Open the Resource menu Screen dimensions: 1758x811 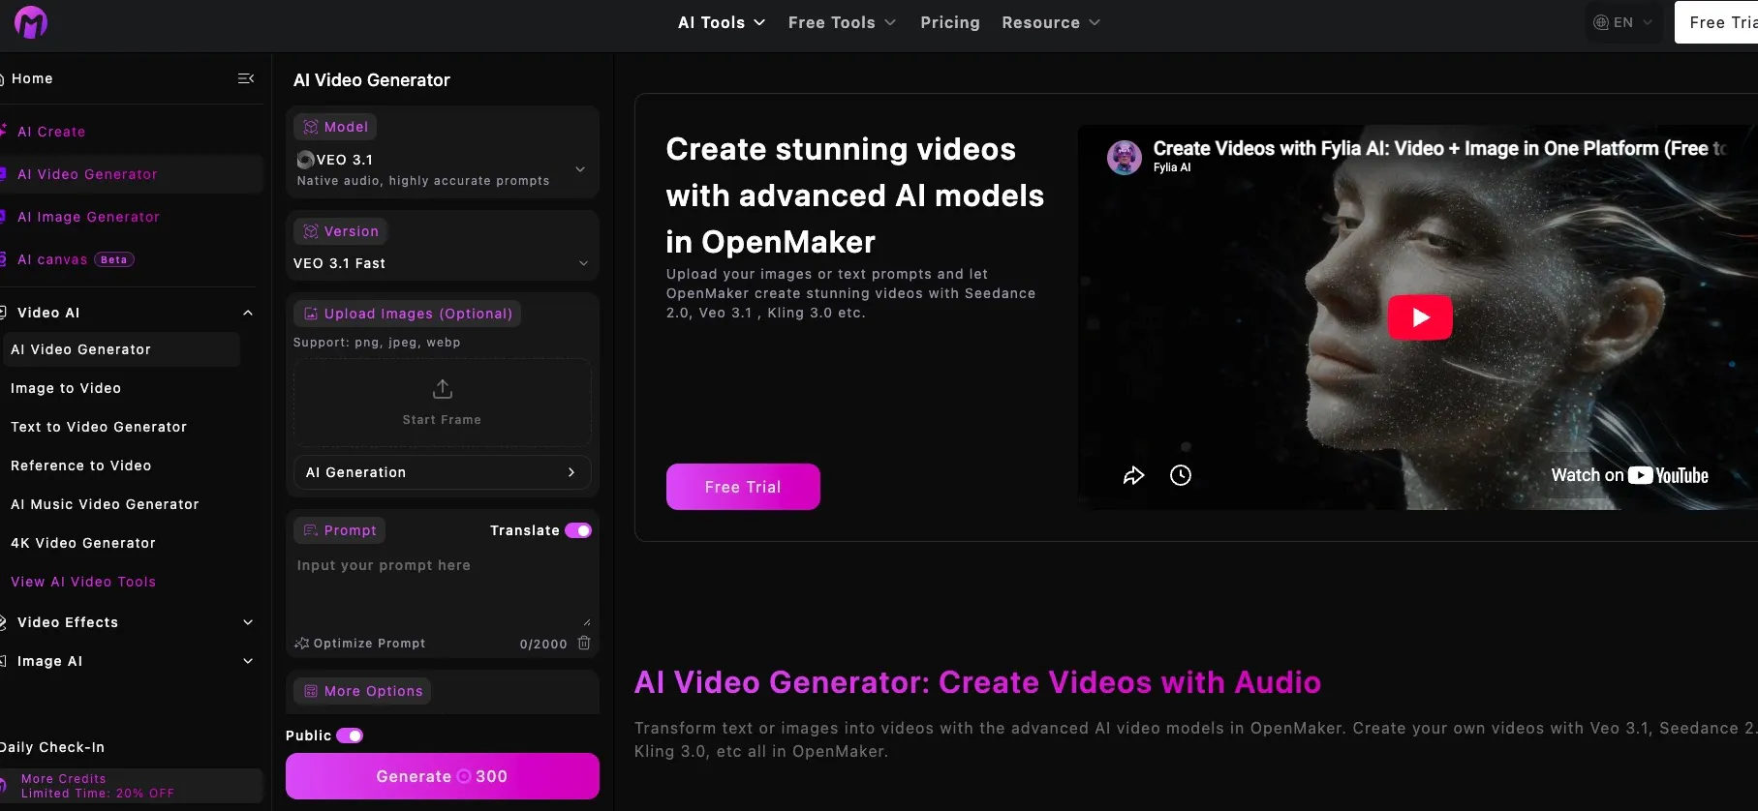pos(1051,22)
